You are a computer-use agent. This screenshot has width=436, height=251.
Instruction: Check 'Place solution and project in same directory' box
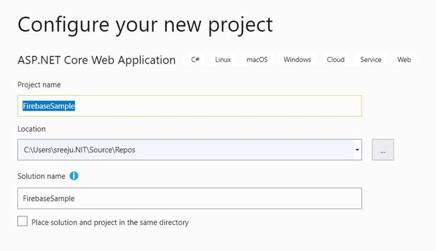23,221
